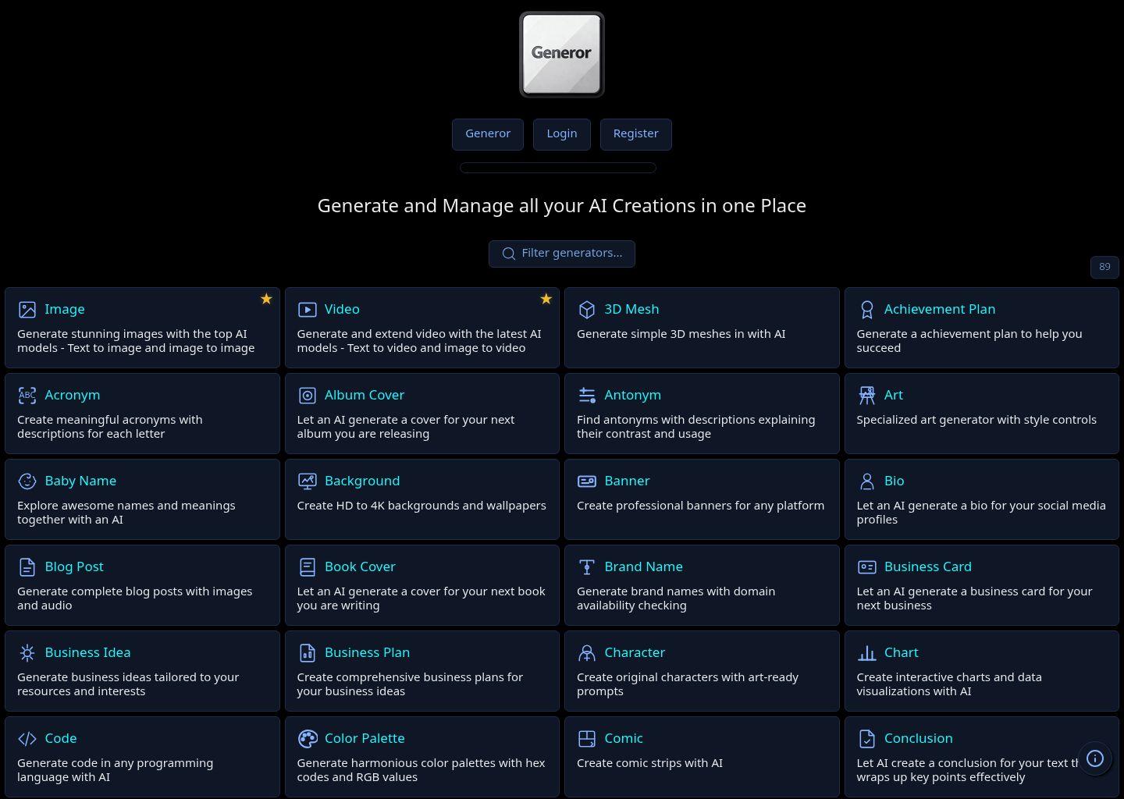
Task: Click the Comic generator icon
Action: click(x=587, y=739)
